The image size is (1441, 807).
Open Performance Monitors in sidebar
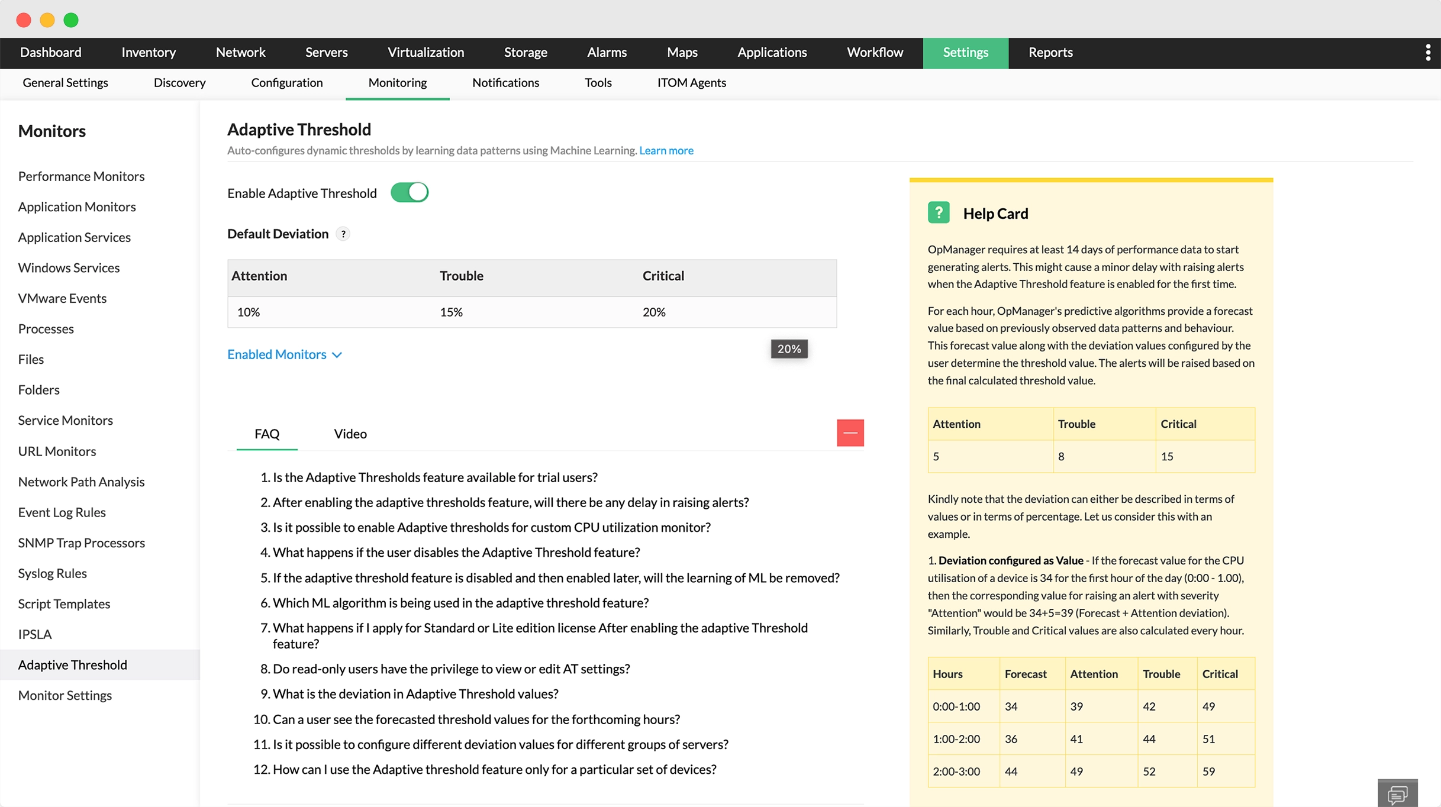[x=81, y=176]
